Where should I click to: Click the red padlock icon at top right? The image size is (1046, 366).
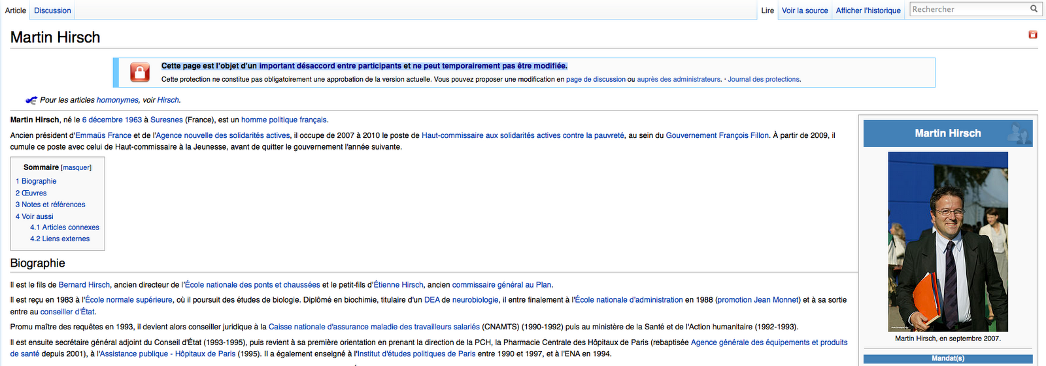1033,35
